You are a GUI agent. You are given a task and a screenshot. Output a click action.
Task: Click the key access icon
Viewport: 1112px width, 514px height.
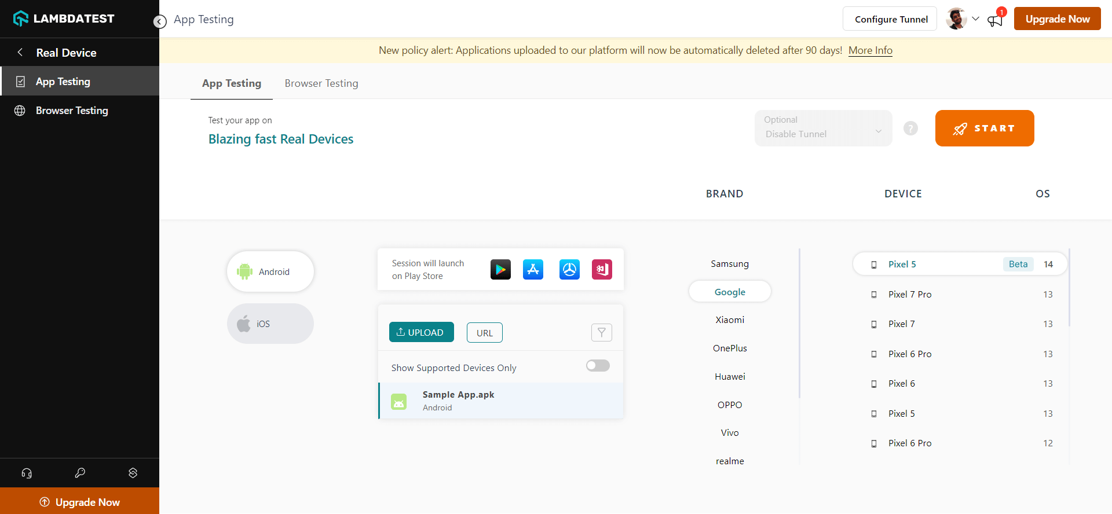coord(80,473)
